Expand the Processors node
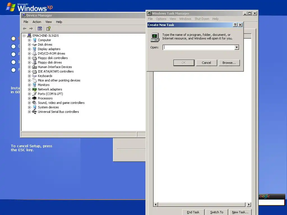 (x=29, y=98)
